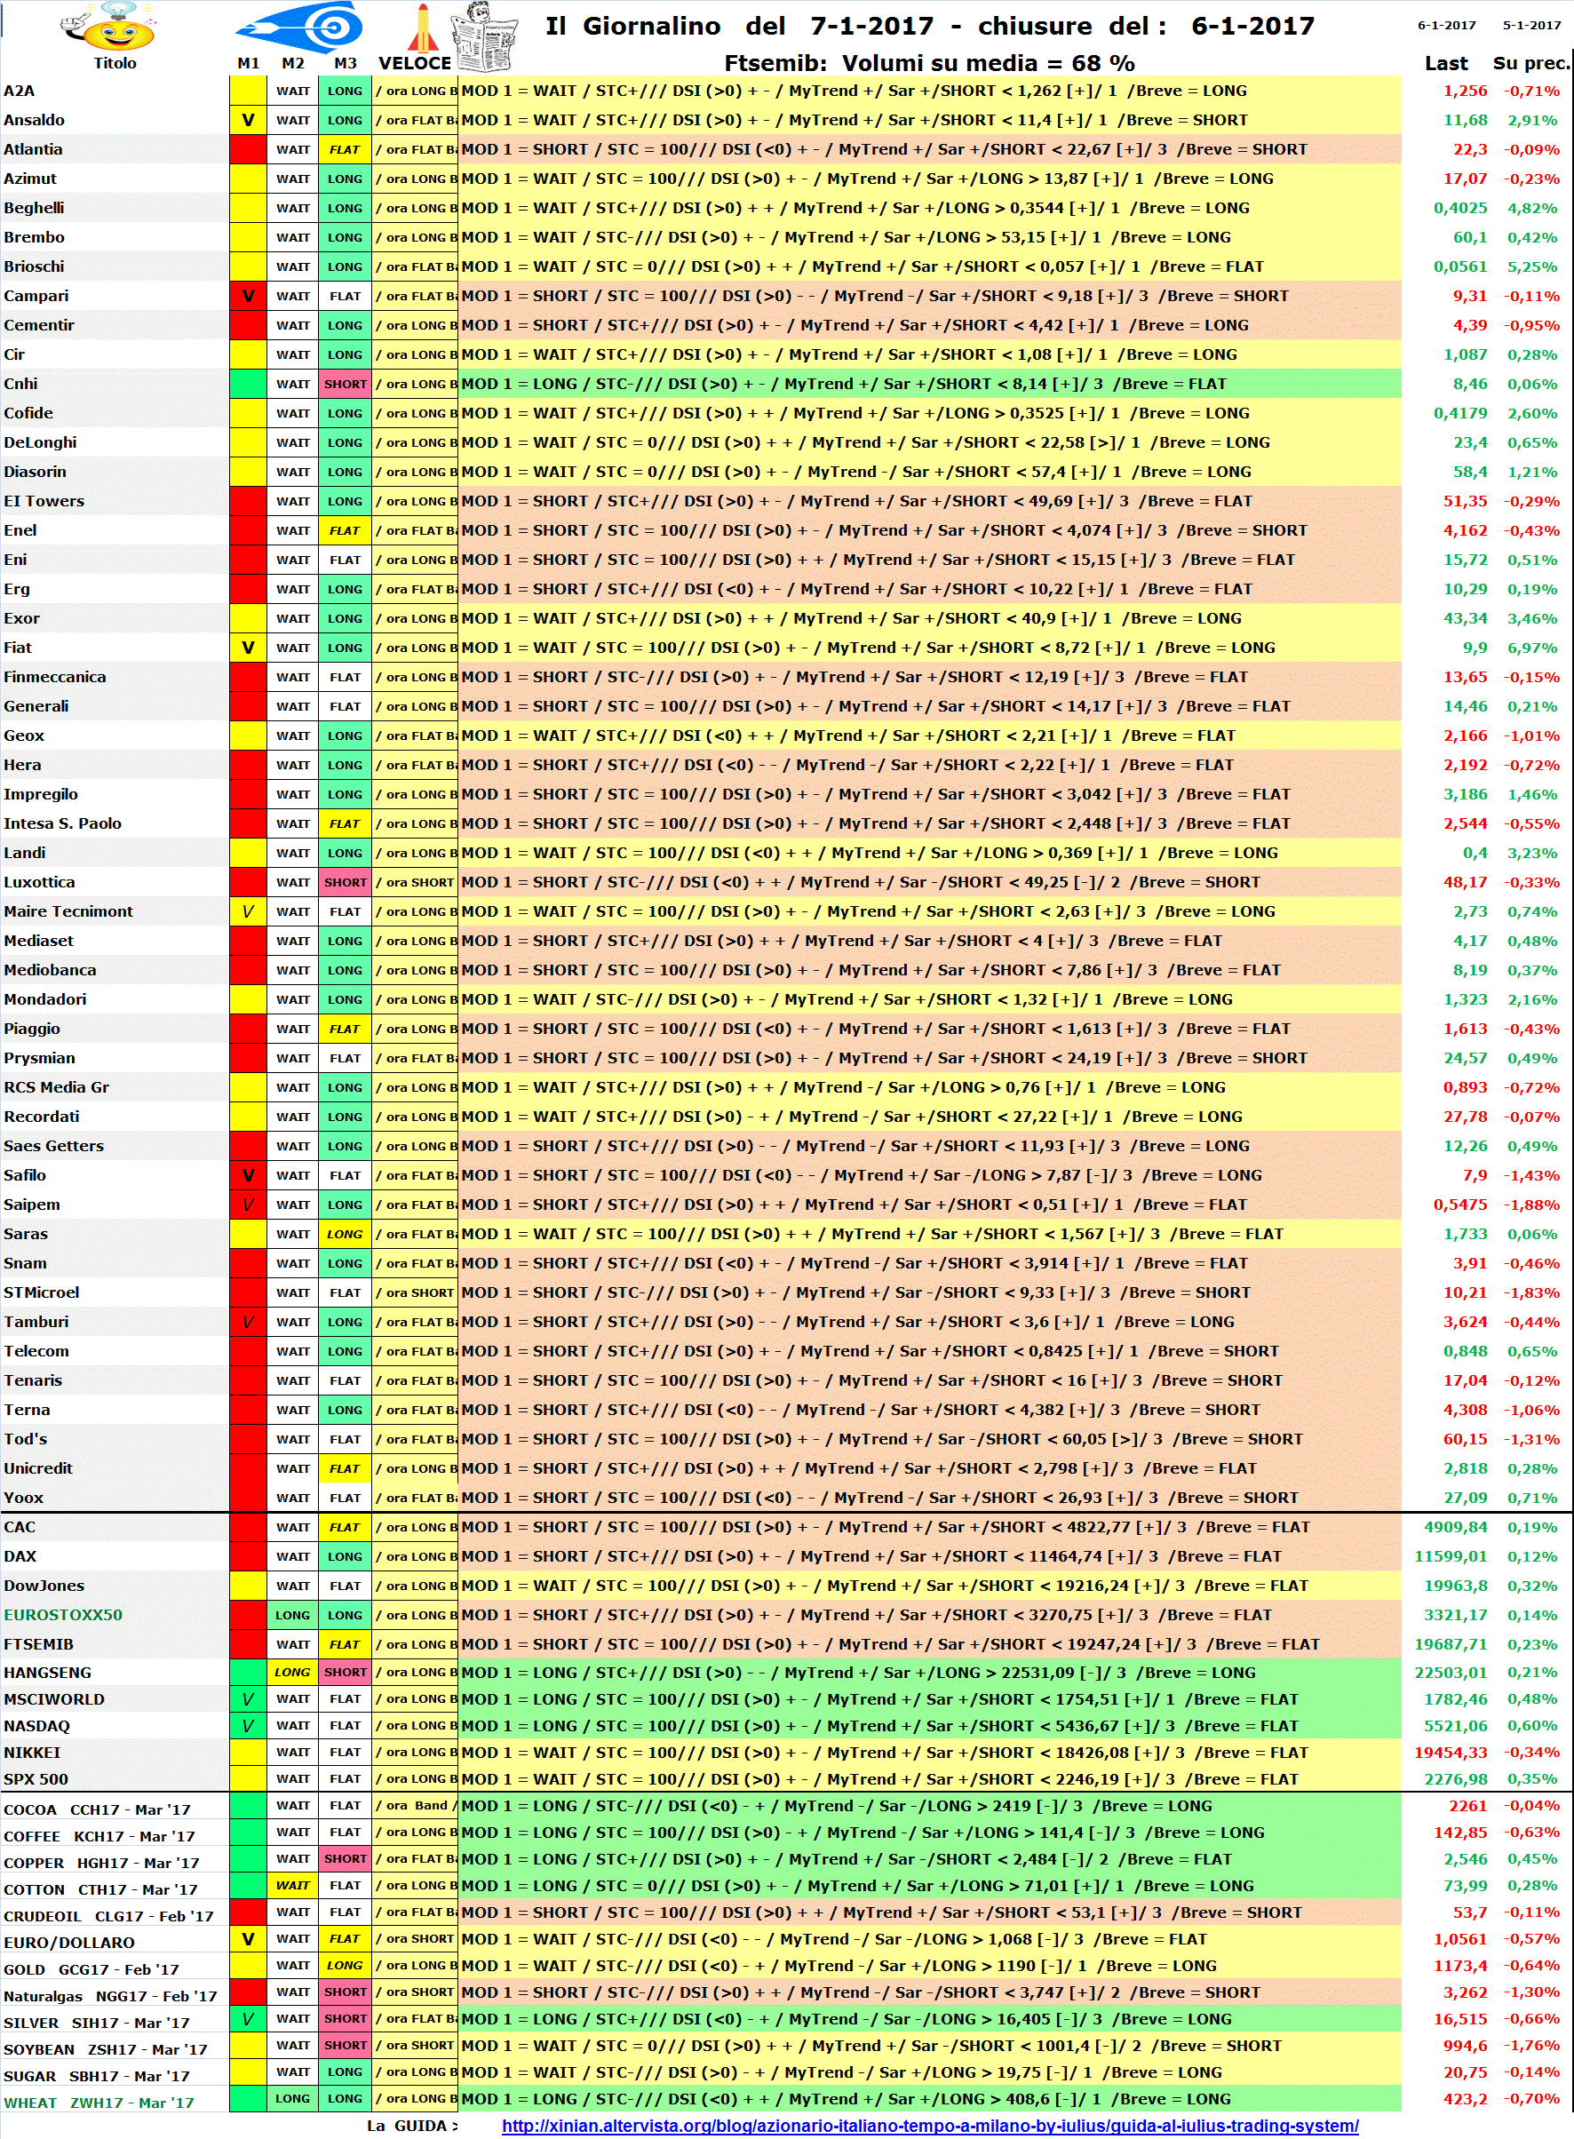Click SOYBEAN last value 994,6
The image size is (1574, 2139).
coord(1465,2046)
